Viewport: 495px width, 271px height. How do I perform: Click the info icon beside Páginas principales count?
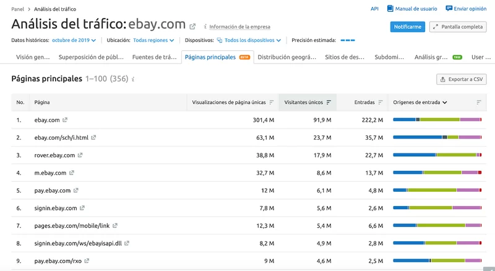coord(133,79)
